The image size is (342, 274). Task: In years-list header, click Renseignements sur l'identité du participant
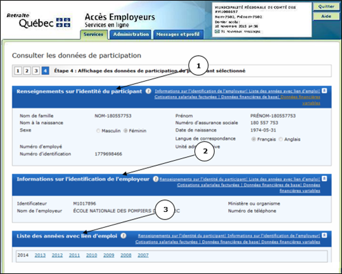pyautogui.click(x=182, y=236)
